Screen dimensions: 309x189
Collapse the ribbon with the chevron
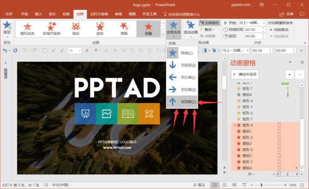pos(305,43)
